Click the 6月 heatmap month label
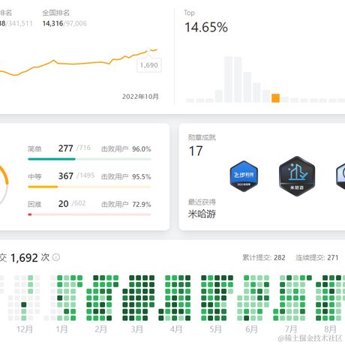 (x=251, y=329)
